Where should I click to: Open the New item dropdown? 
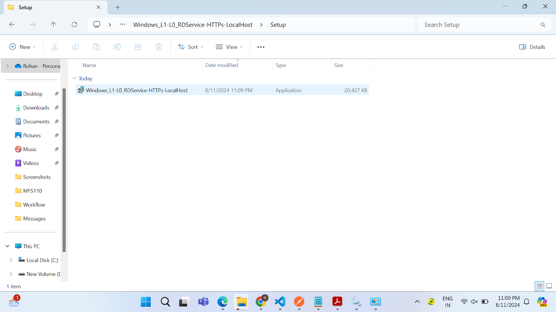click(x=23, y=47)
